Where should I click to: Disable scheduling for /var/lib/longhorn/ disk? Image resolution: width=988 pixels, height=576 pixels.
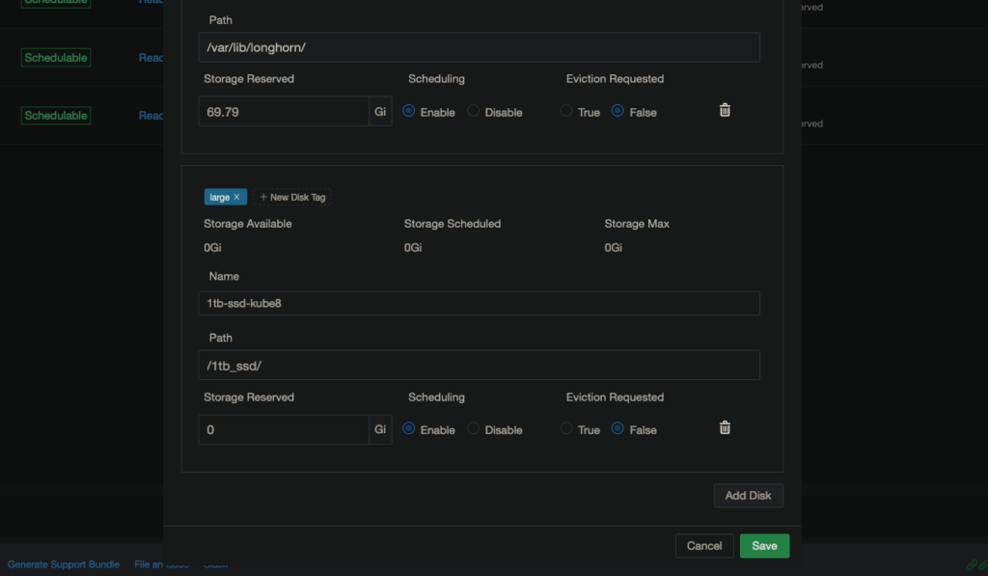coord(474,111)
